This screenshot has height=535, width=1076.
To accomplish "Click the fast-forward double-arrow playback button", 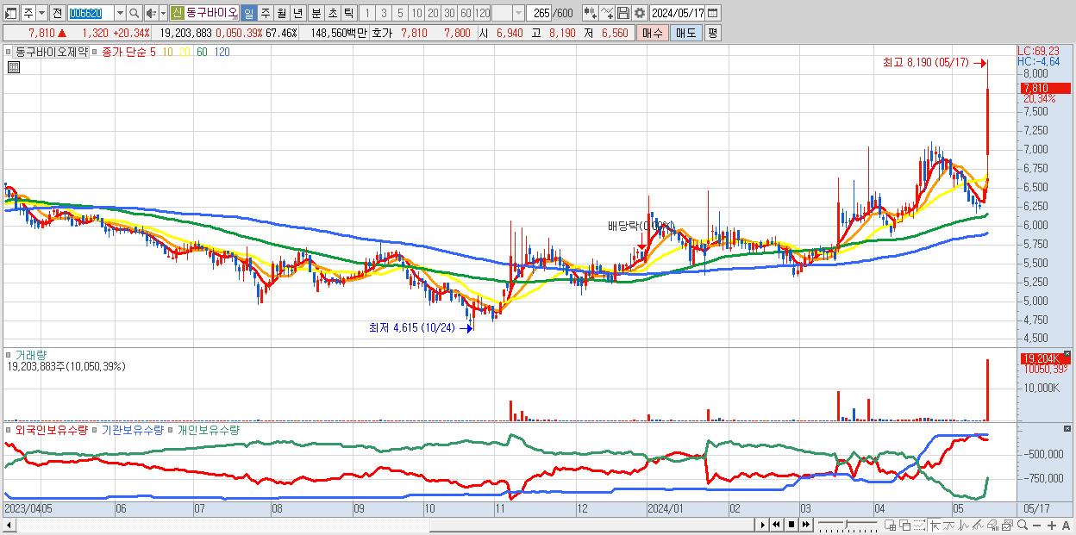I will [x=805, y=524].
